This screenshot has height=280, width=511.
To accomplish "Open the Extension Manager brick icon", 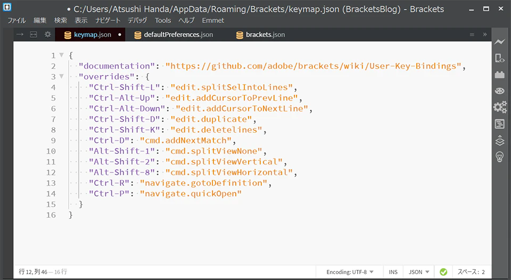I will click(499, 75).
